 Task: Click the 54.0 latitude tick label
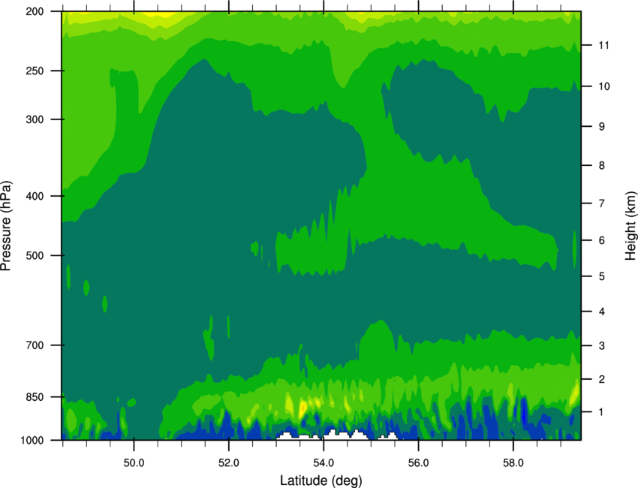324,463
